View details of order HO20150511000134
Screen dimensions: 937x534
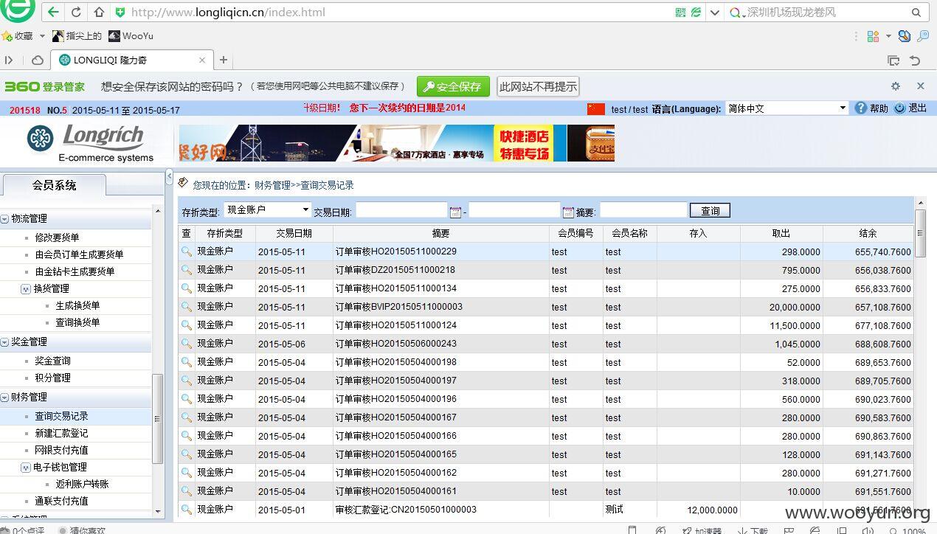click(x=187, y=288)
